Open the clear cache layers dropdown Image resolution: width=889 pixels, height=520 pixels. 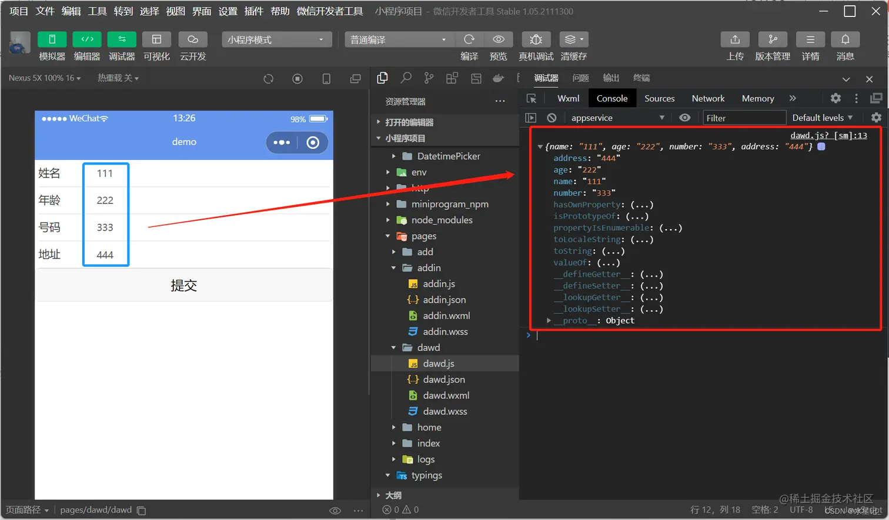point(574,39)
